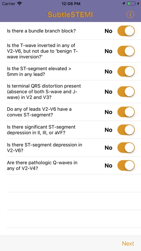Toggle the bundle branch block switch
Screen dimensions: 141x251
coord(126,31)
